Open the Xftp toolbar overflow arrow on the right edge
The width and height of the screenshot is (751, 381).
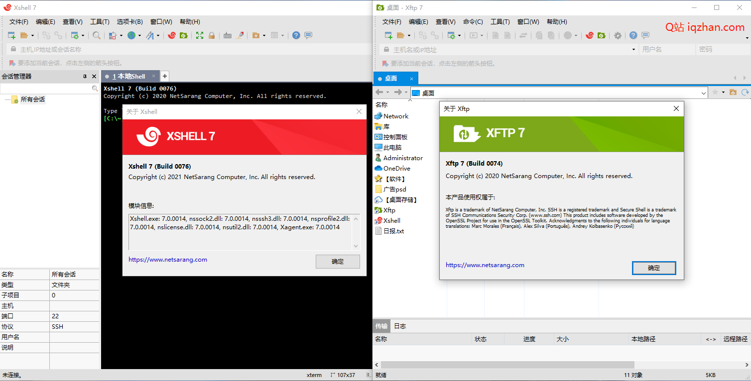(x=748, y=37)
